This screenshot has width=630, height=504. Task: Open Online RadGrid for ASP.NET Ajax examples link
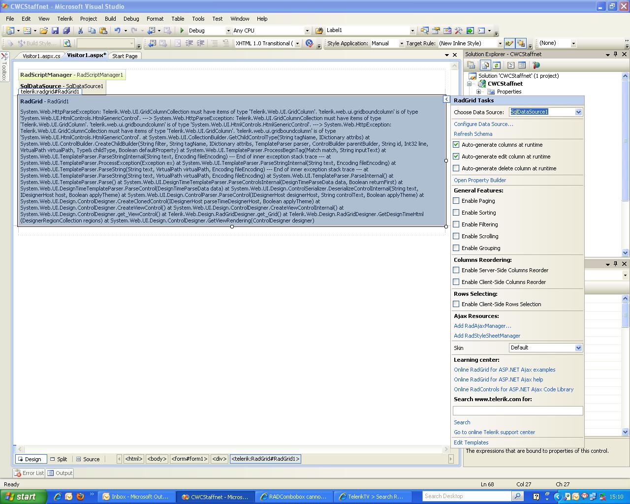click(504, 370)
